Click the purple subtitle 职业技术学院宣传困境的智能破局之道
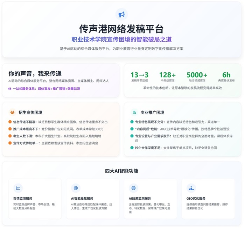 tap(121, 40)
